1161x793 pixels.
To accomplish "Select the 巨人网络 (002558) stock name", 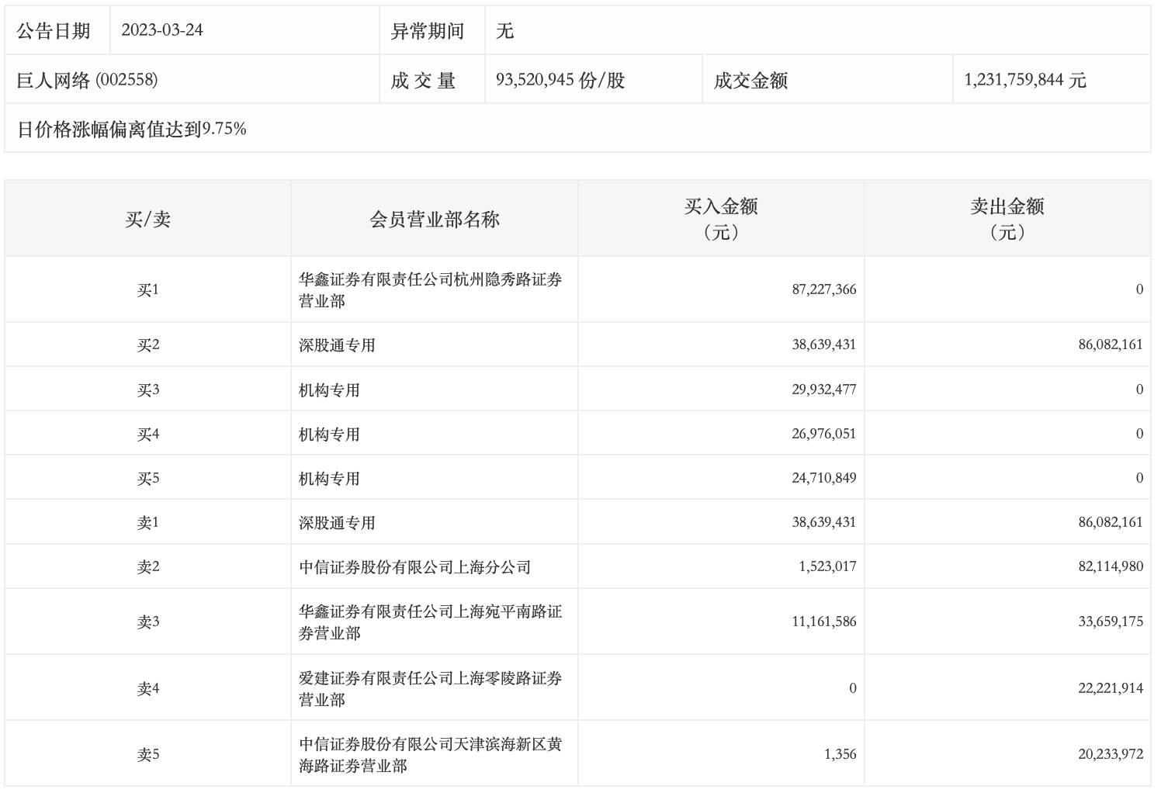I will 87,80.
